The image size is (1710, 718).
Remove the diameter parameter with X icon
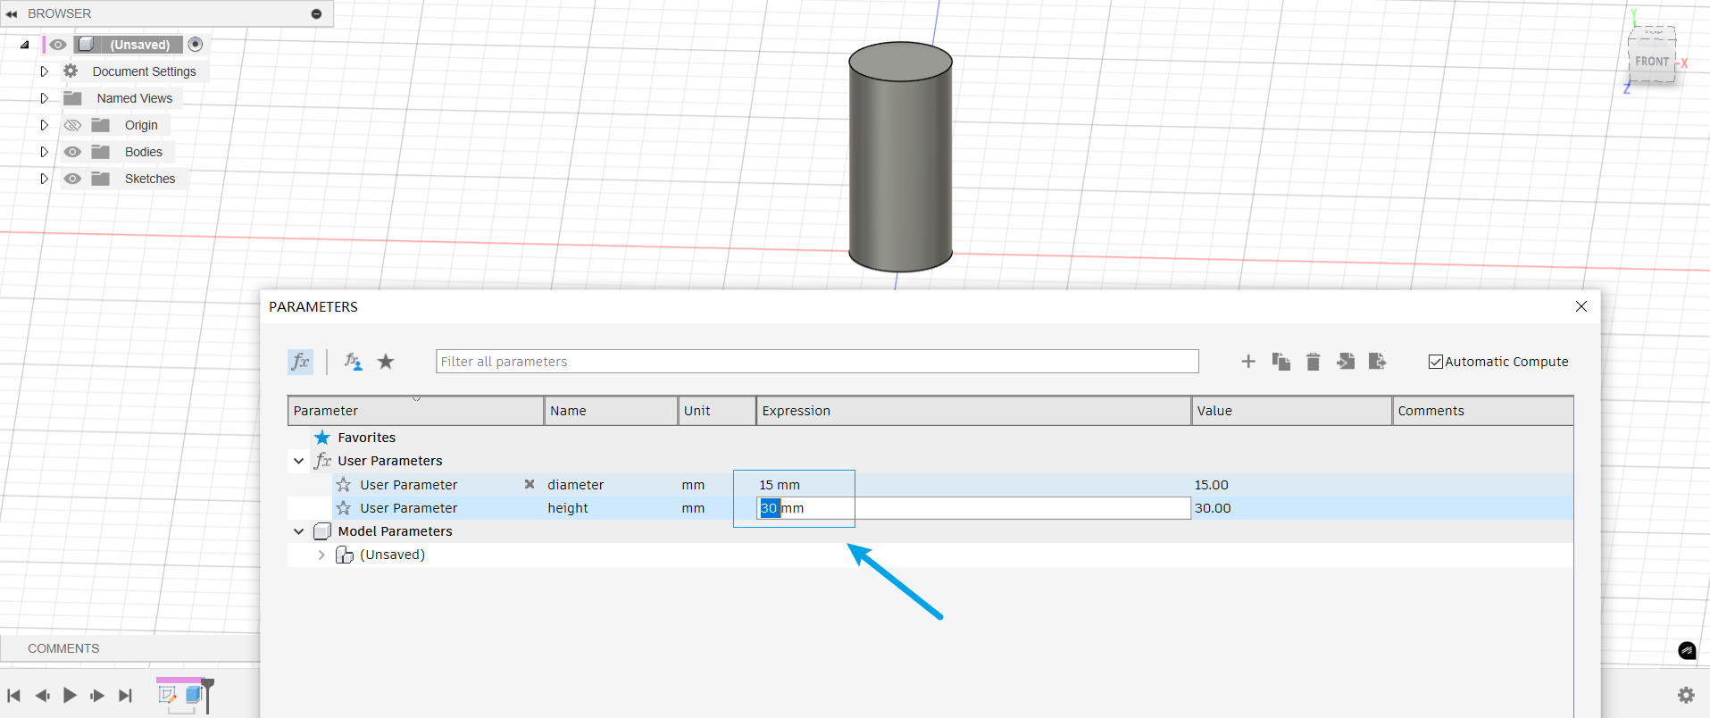pos(530,484)
